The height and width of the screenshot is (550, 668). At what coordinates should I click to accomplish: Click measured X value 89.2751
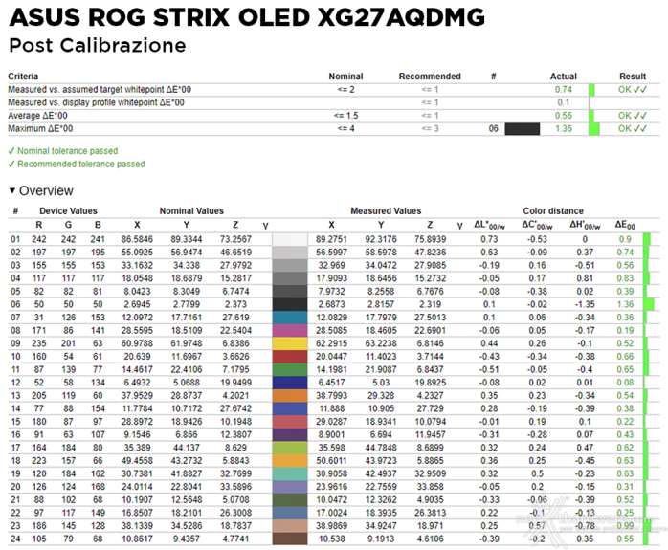click(331, 239)
